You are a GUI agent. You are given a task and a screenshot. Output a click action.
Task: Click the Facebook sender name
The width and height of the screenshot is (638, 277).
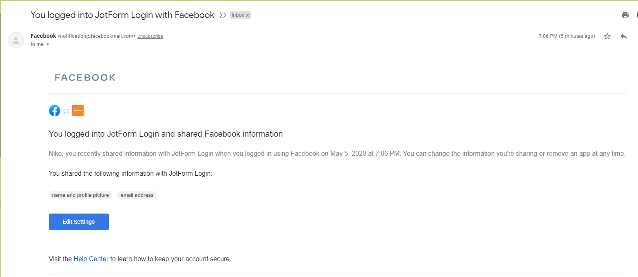[43, 36]
